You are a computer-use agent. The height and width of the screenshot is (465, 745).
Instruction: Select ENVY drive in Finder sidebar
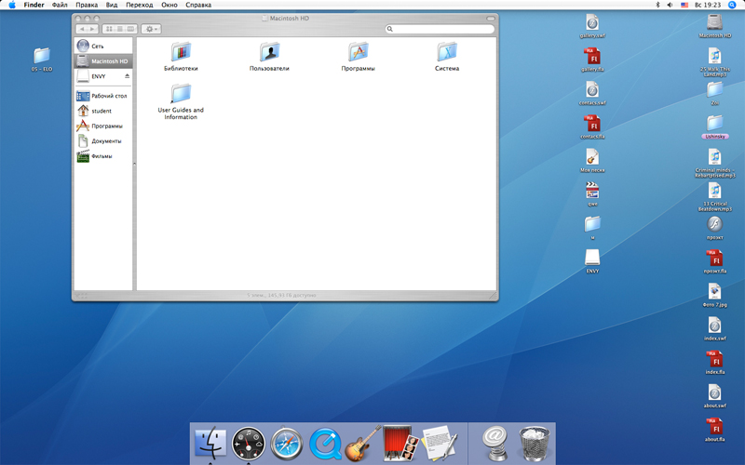tap(99, 76)
